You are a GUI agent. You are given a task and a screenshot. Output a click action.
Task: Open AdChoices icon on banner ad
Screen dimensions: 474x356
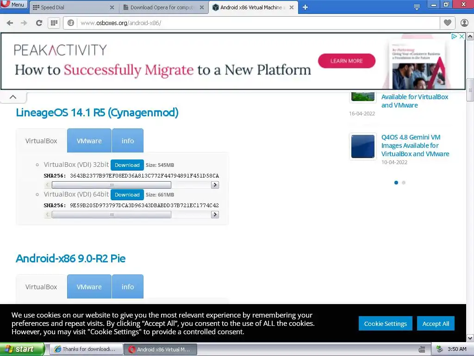(454, 36)
